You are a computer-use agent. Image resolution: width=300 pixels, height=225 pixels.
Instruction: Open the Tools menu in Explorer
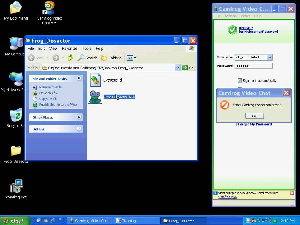coord(87,49)
